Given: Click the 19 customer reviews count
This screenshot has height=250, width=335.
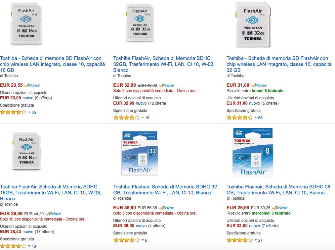Looking at the screenshot, I should [147, 118].
